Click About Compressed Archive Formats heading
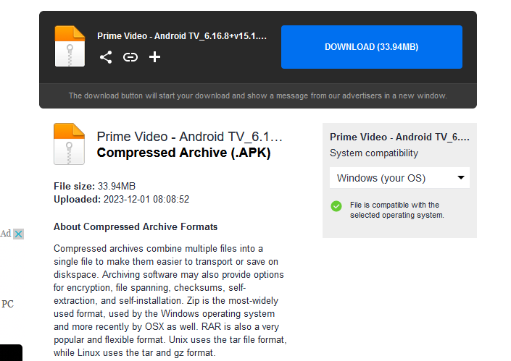 (x=136, y=226)
